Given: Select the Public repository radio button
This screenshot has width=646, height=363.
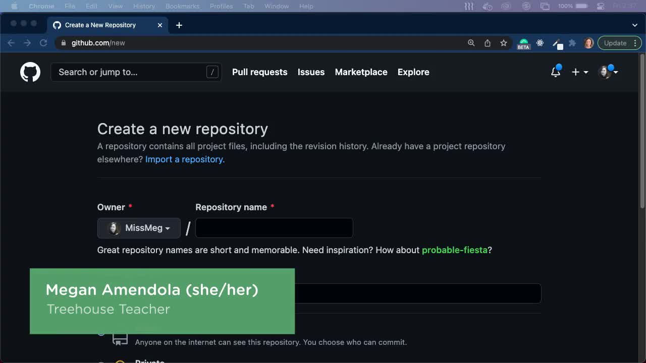Looking at the screenshot, I should pos(101,333).
